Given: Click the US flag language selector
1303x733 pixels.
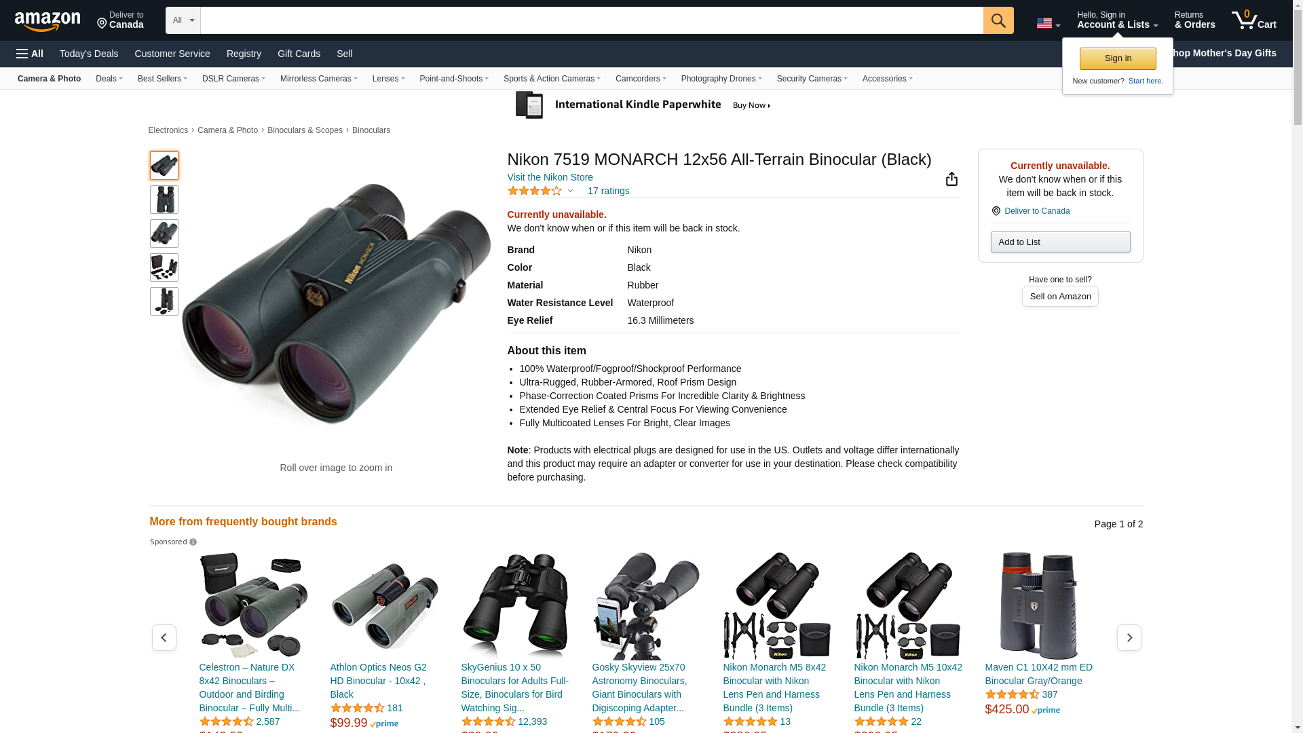Looking at the screenshot, I should [1048, 24].
